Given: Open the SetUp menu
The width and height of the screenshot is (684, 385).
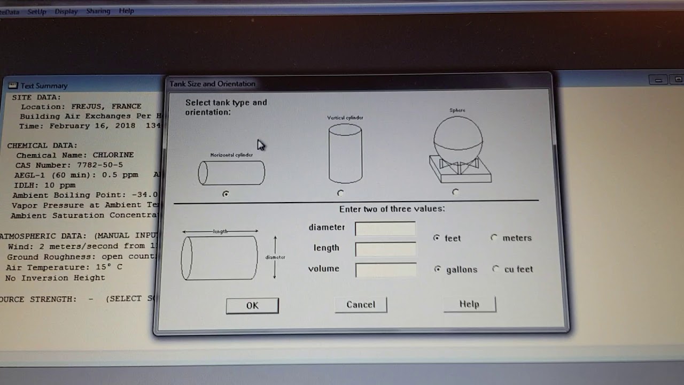Looking at the screenshot, I should pyautogui.click(x=37, y=11).
